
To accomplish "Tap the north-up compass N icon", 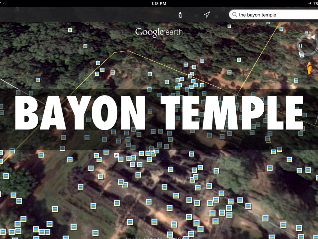I will click(x=180, y=15).
